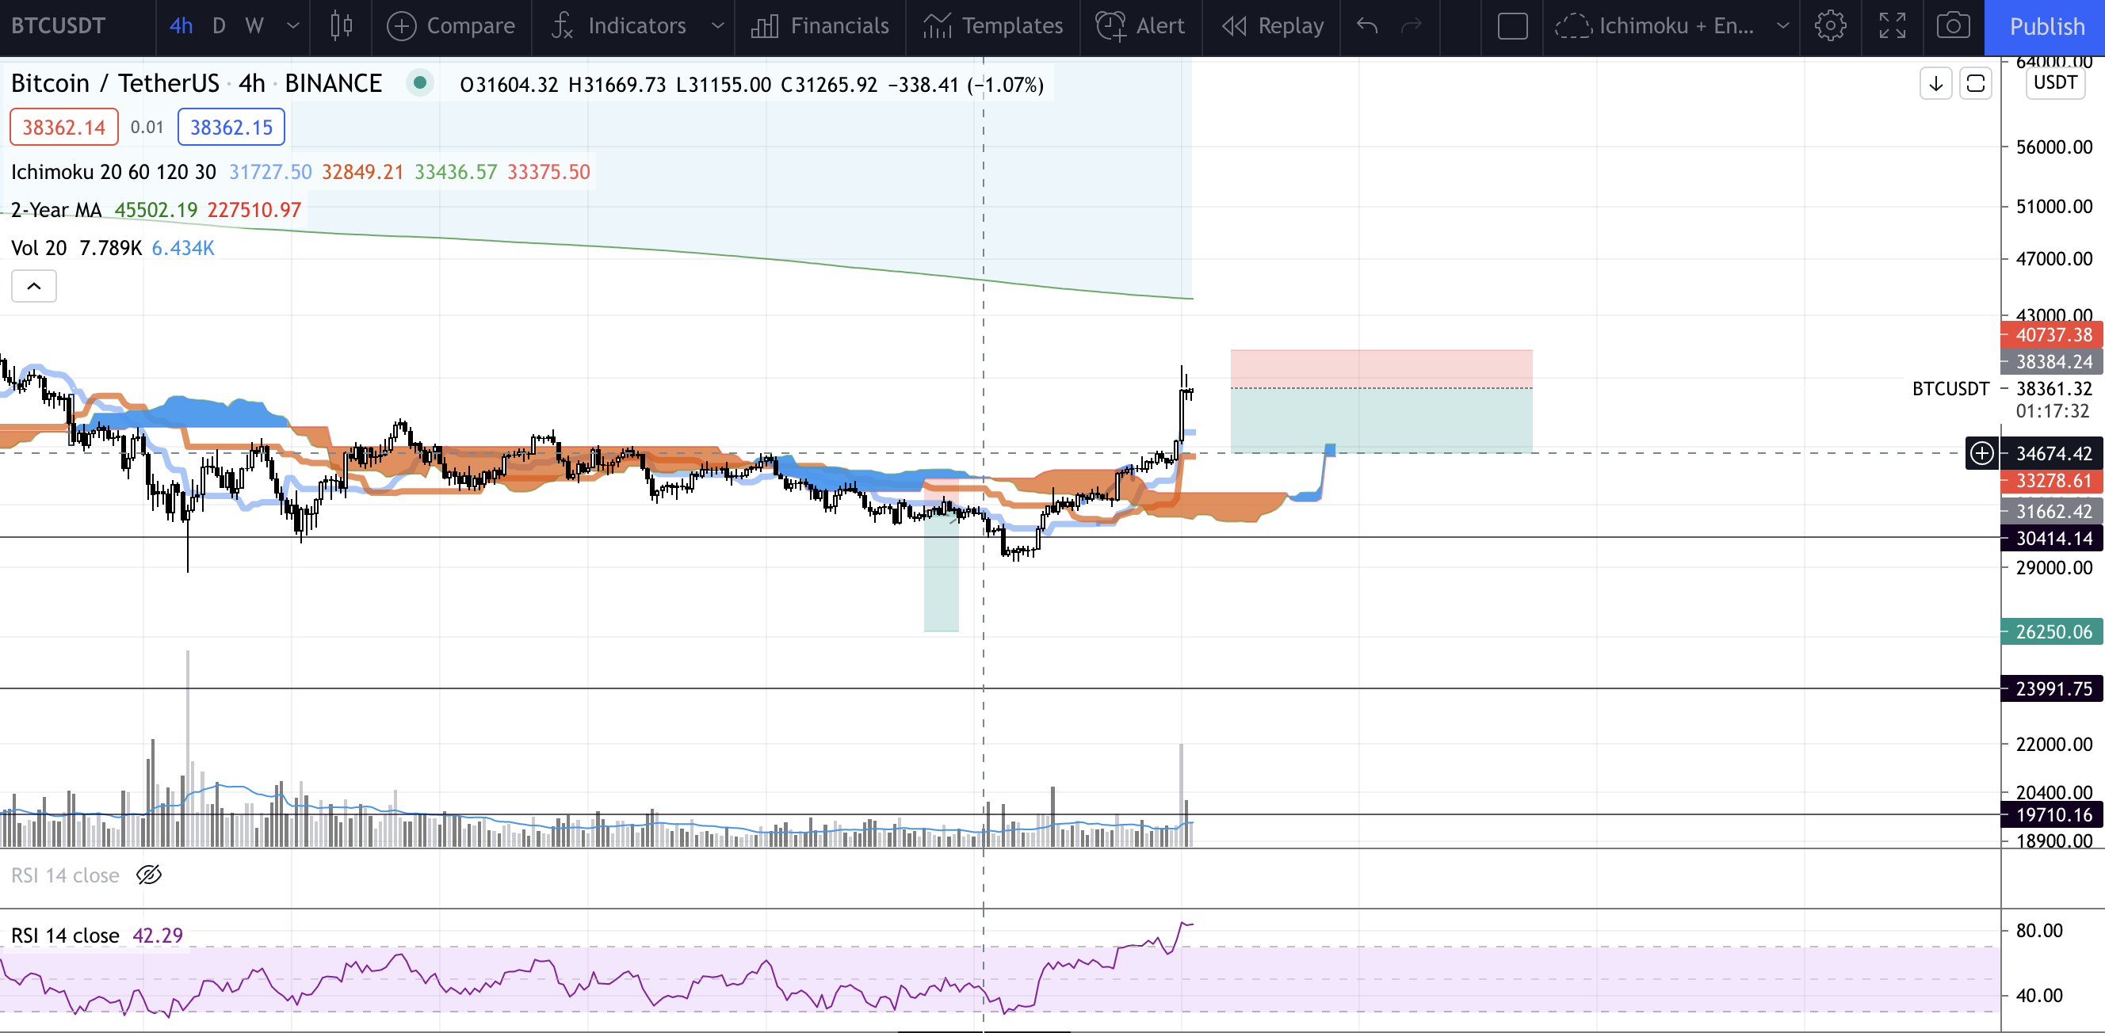Open the candlestick chart style selector

(x=341, y=26)
